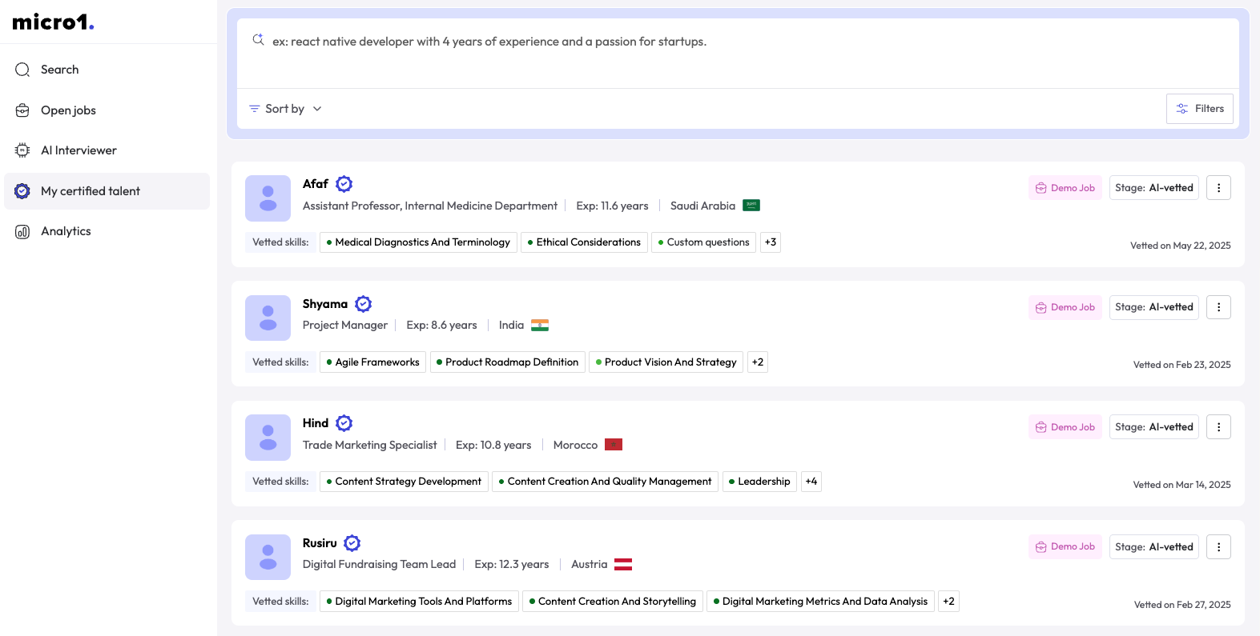
Task: Open Afaf's Stage: AI-vetted selector
Action: coord(1154,188)
